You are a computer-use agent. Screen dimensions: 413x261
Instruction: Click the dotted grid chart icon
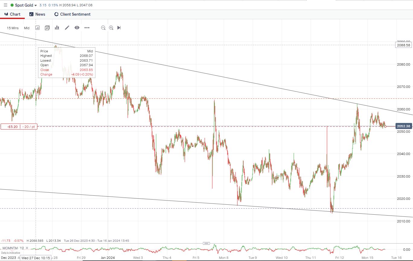pyautogui.click(x=37, y=28)
